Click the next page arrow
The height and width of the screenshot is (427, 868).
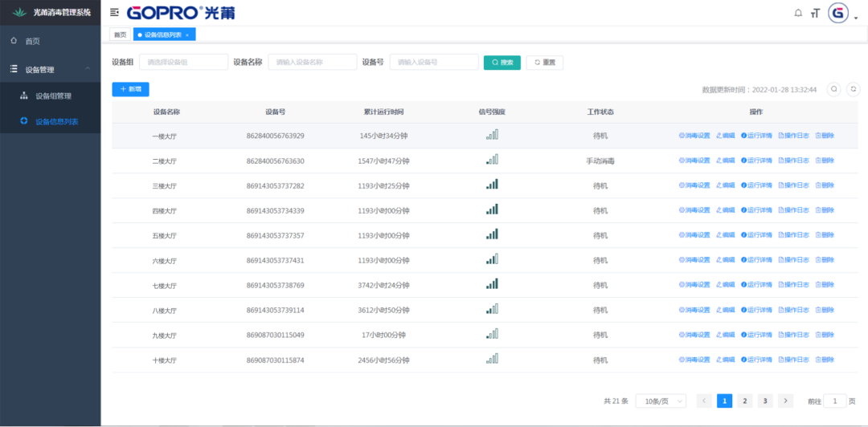(785, 401)
